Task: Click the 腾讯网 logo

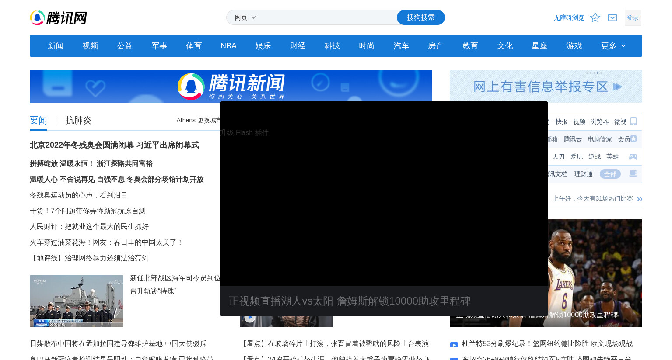Action: 58,18
